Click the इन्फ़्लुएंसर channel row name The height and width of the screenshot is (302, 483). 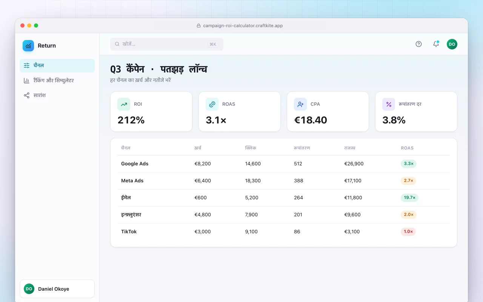pos(131,215)
